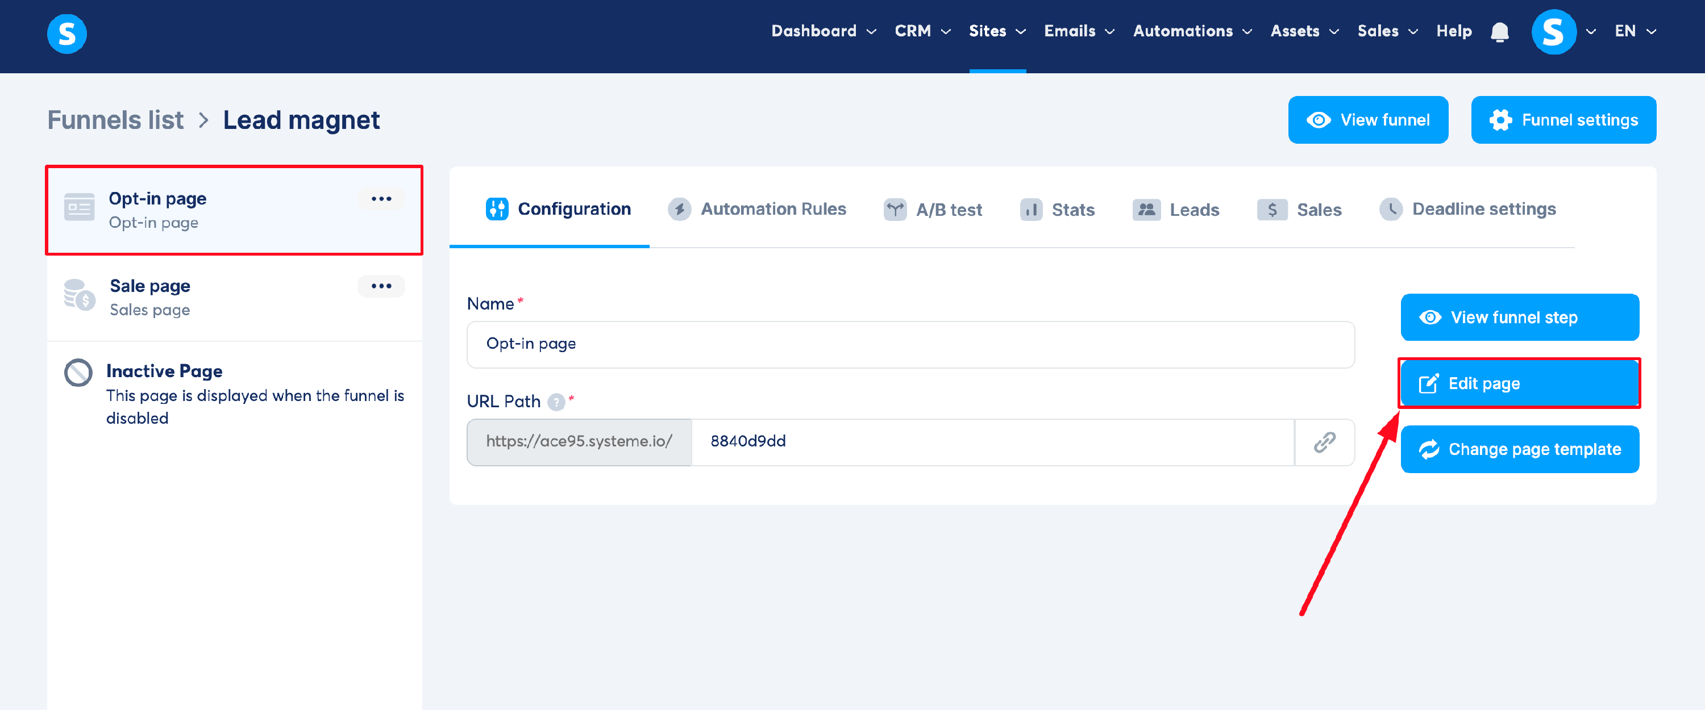Click eye icon on View funnel button

pos(1318,120)
